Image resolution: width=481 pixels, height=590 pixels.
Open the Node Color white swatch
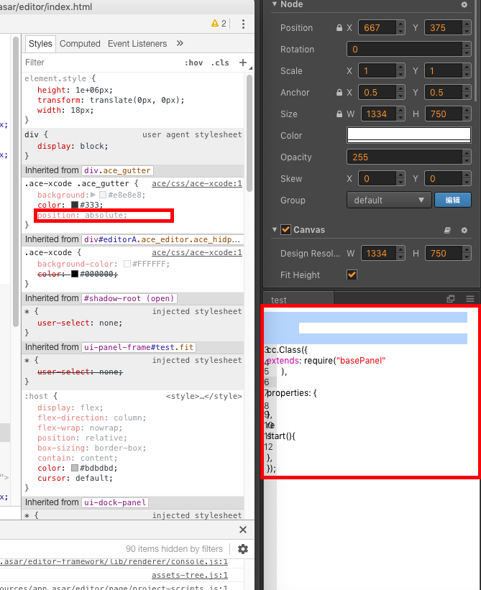[x=408, y=135]
